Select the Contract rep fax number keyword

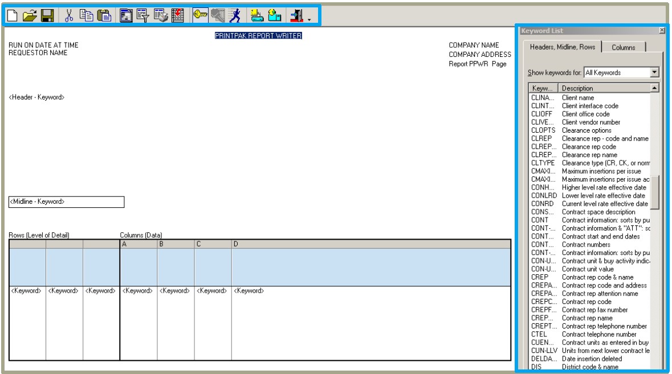[590, 309]
